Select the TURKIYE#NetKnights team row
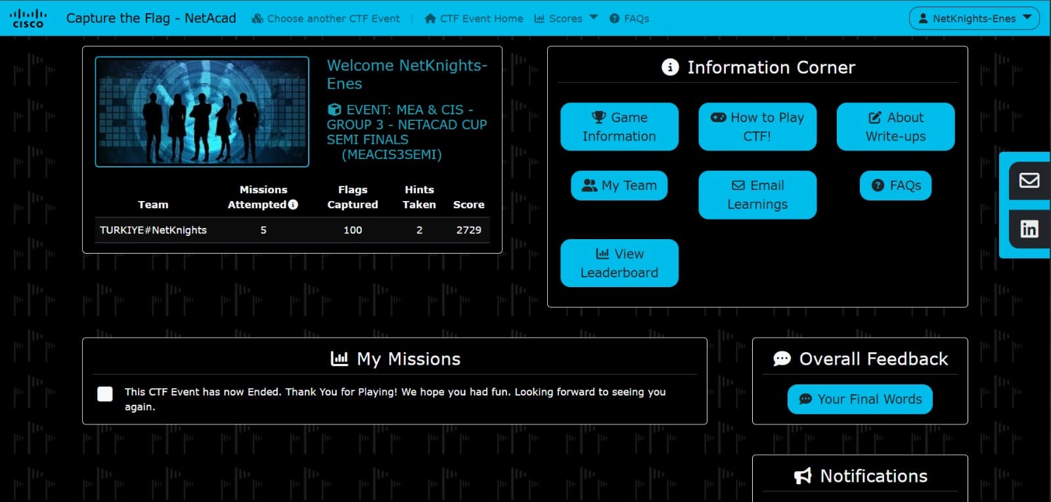Image resolution: width=1051 pixels, height=502 pixels. pyautogui.click(x=292, y=230)
